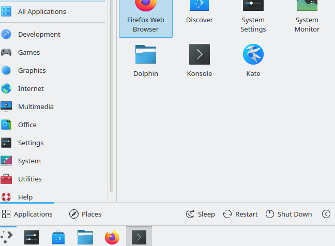Viewport: 335px width, 246px height.
Task: Click the Shut Down button
Action: [288, 214]
